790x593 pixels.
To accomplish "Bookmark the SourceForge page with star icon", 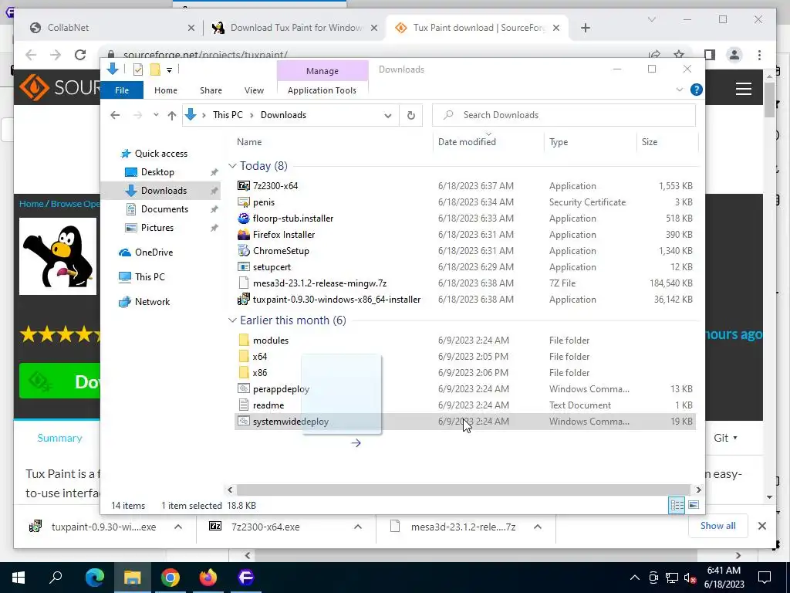I will tap(679, 55).
